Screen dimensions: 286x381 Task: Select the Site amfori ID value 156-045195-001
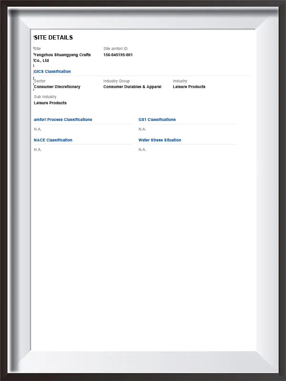click(x=118, y=55)
